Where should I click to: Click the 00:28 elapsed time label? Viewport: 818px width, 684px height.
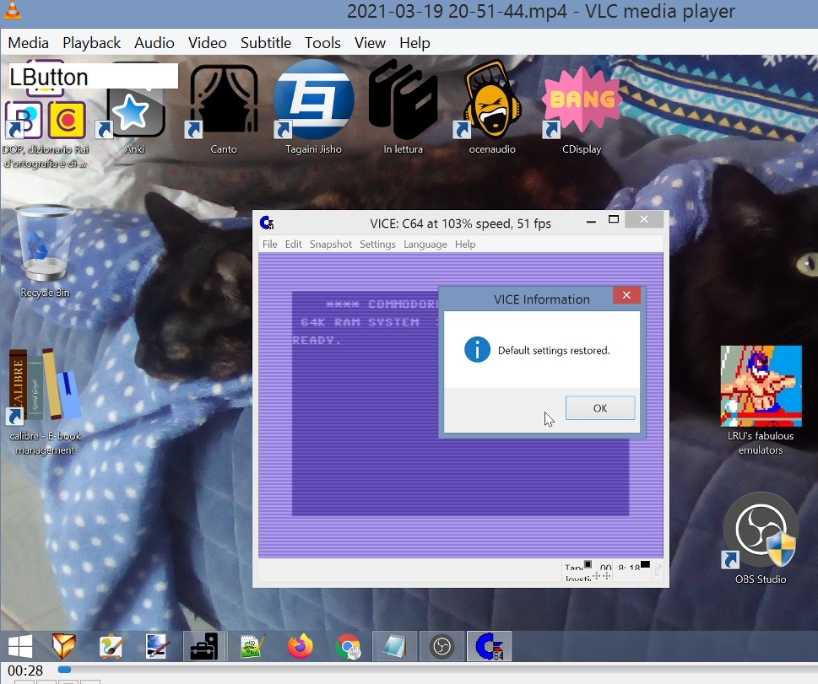[25, 671]
